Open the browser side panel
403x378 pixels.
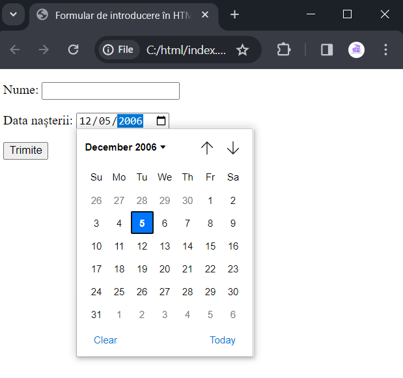click(327, 50)
